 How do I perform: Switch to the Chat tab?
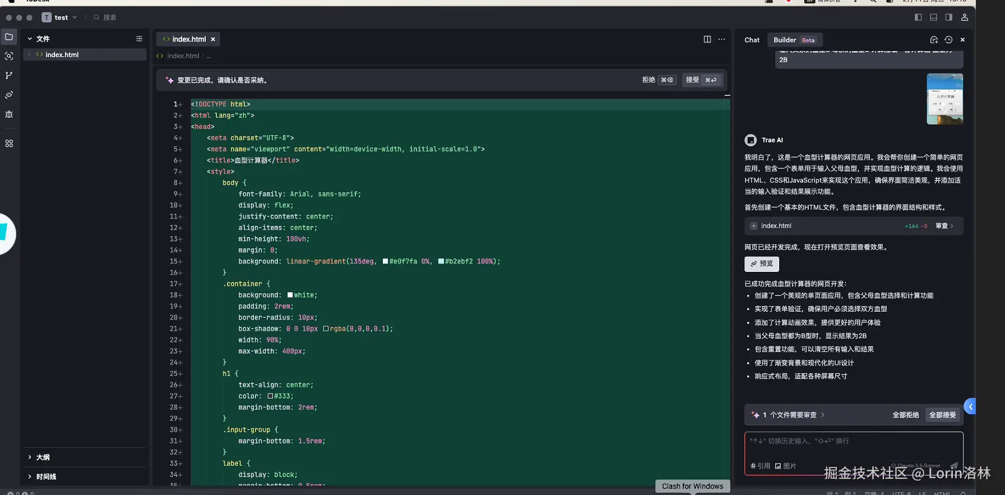[752, 40]
